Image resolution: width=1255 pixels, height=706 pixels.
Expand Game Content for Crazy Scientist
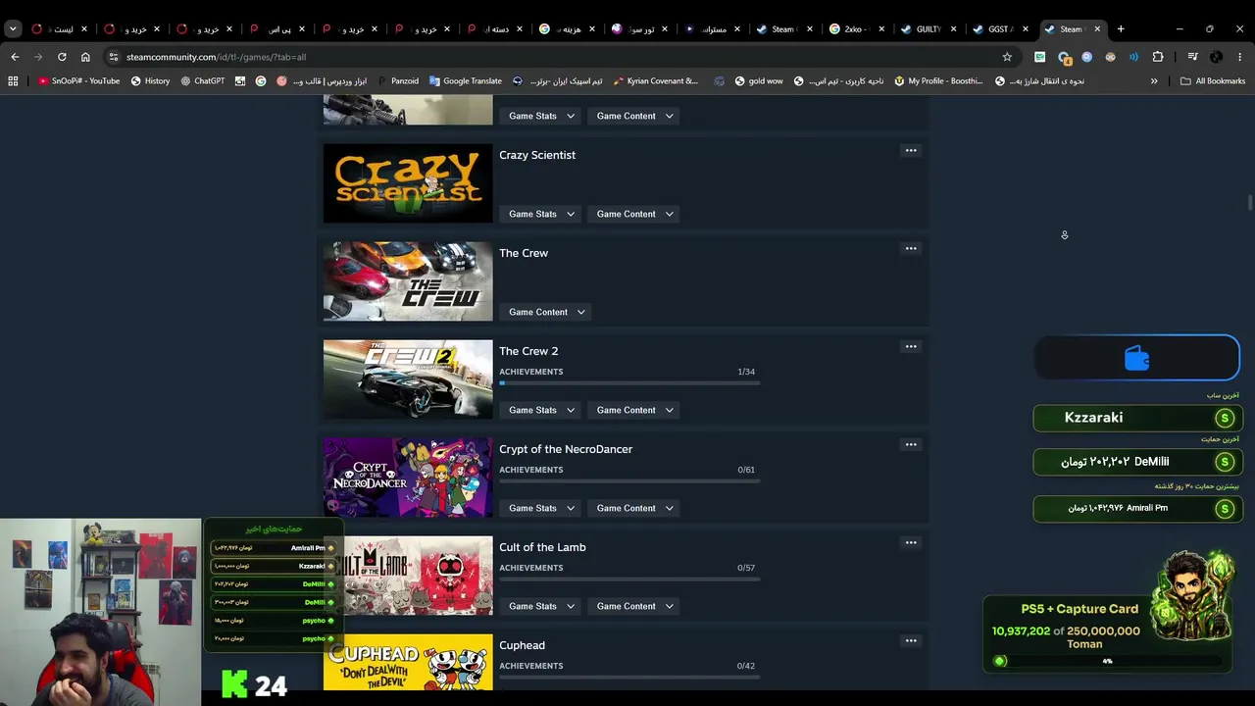coord(634,214)
